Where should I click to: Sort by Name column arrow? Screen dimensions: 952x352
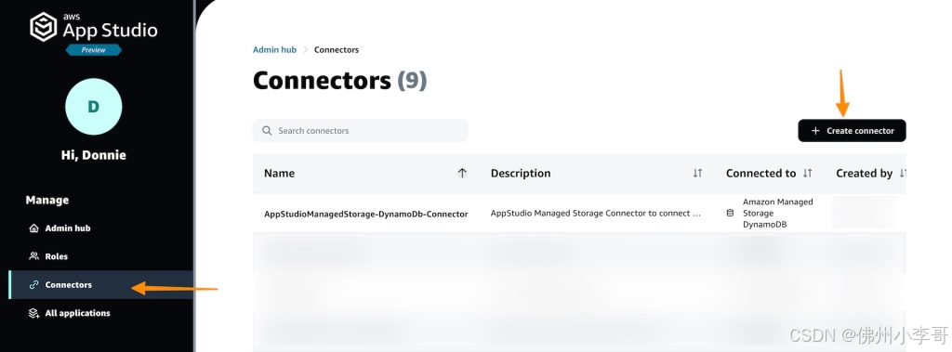click(x=462, y=173)
